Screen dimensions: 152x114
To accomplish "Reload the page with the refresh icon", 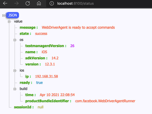I will pos(28,3).
